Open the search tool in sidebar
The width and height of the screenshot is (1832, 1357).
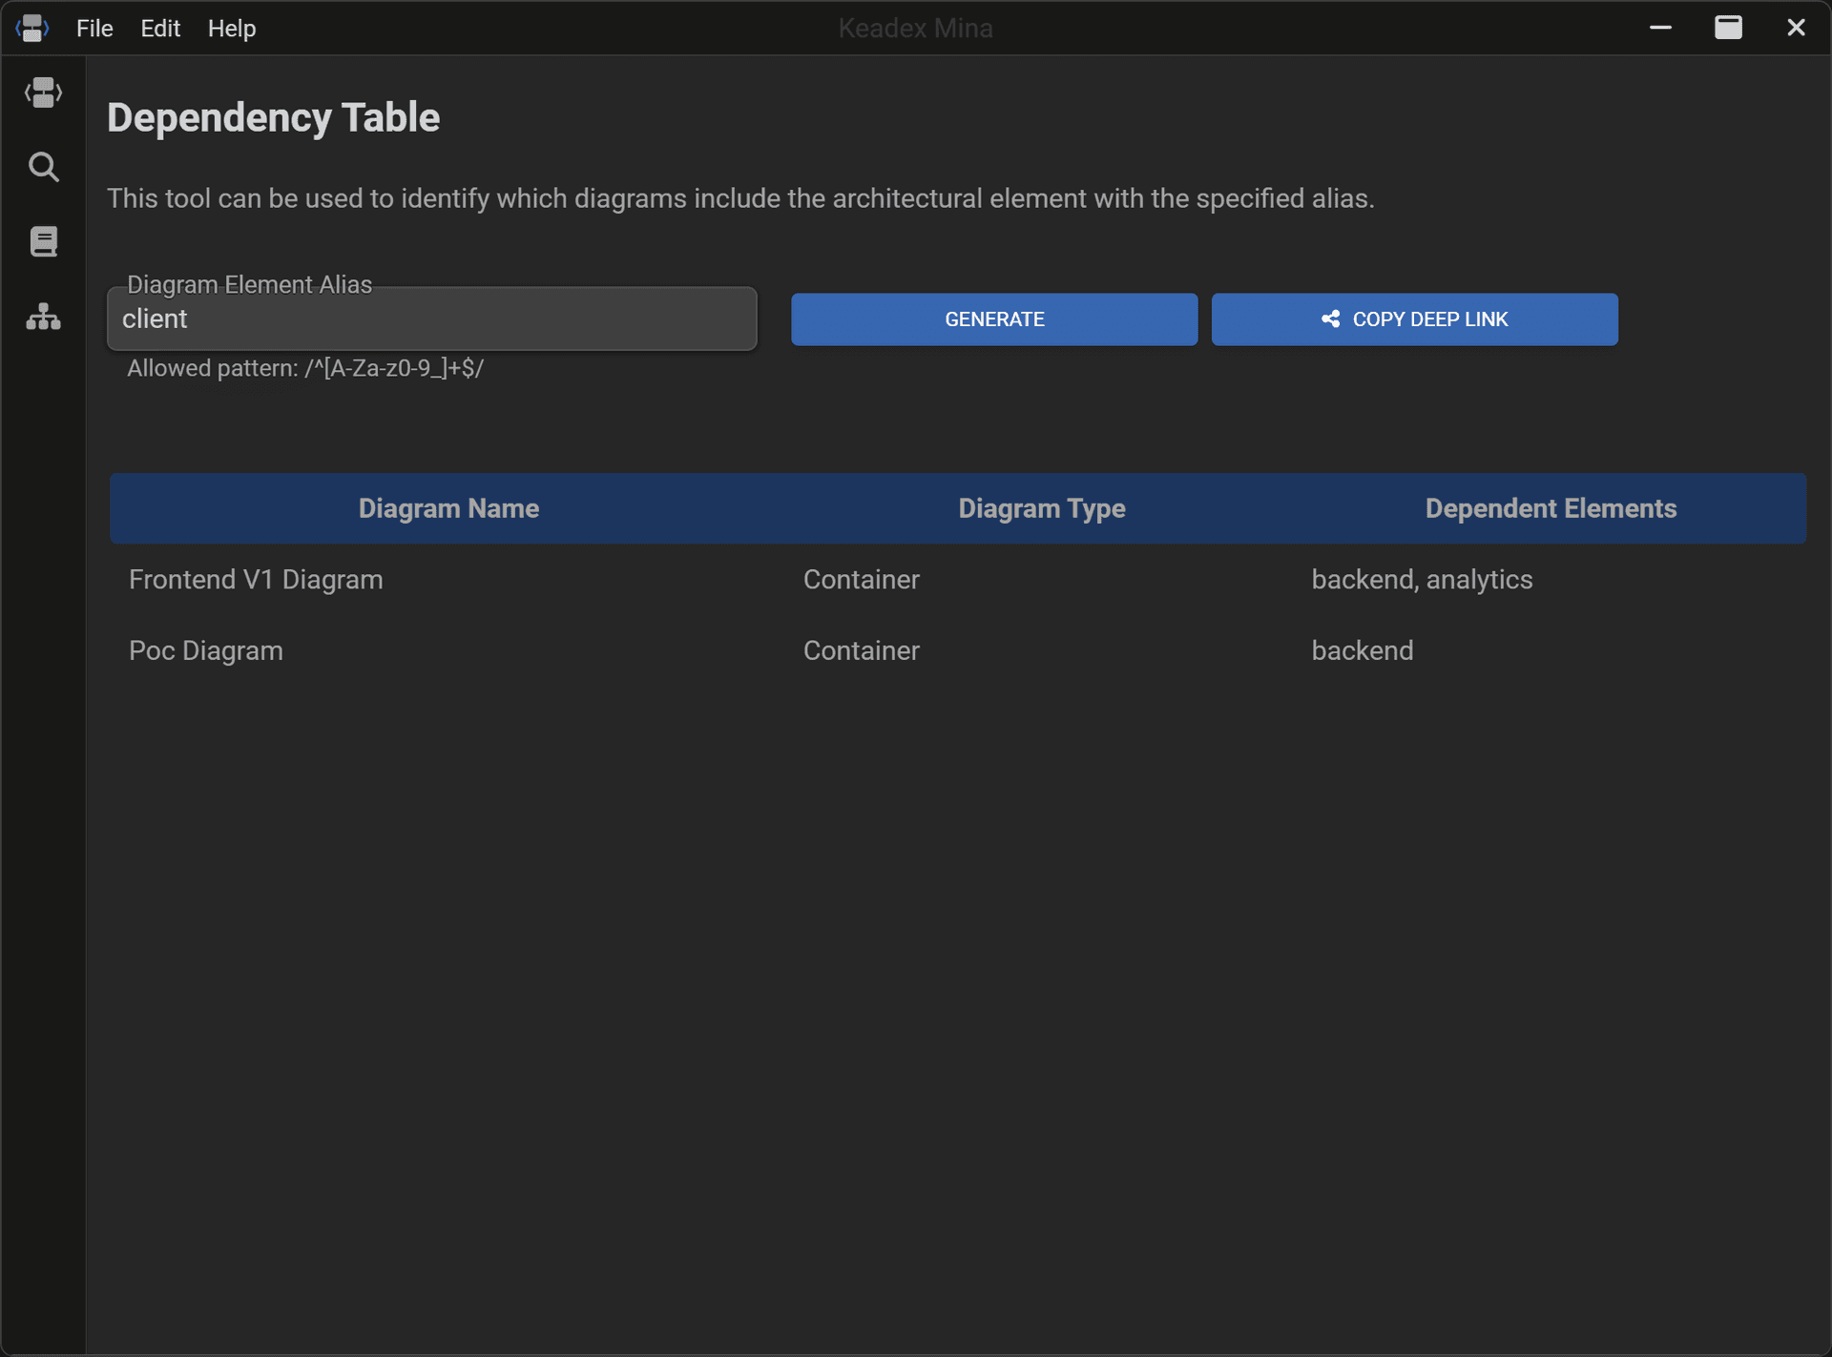pos(43,167)
